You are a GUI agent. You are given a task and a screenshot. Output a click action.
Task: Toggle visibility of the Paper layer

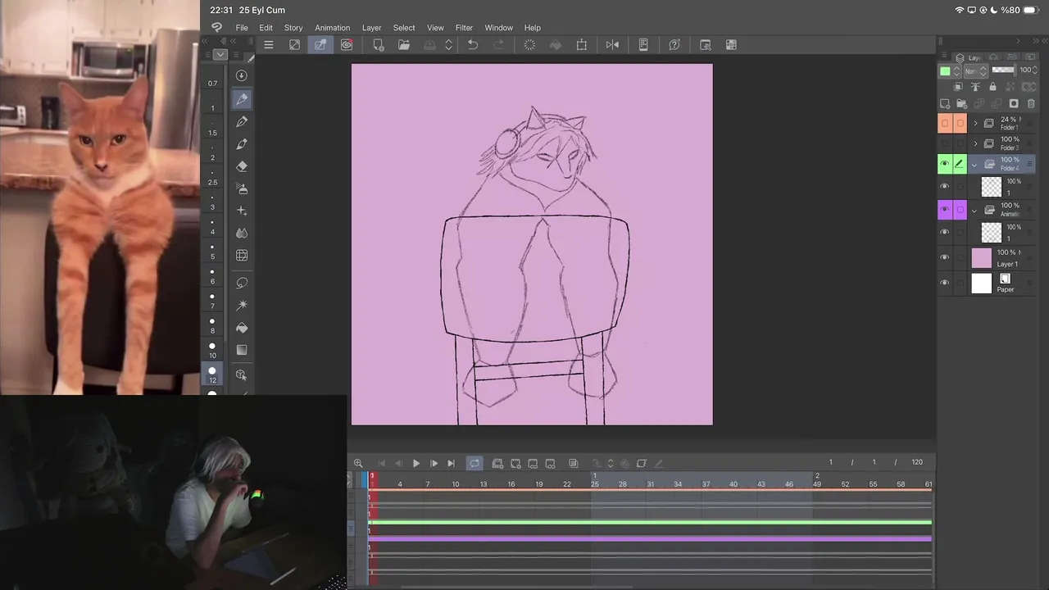pos(945,283)
